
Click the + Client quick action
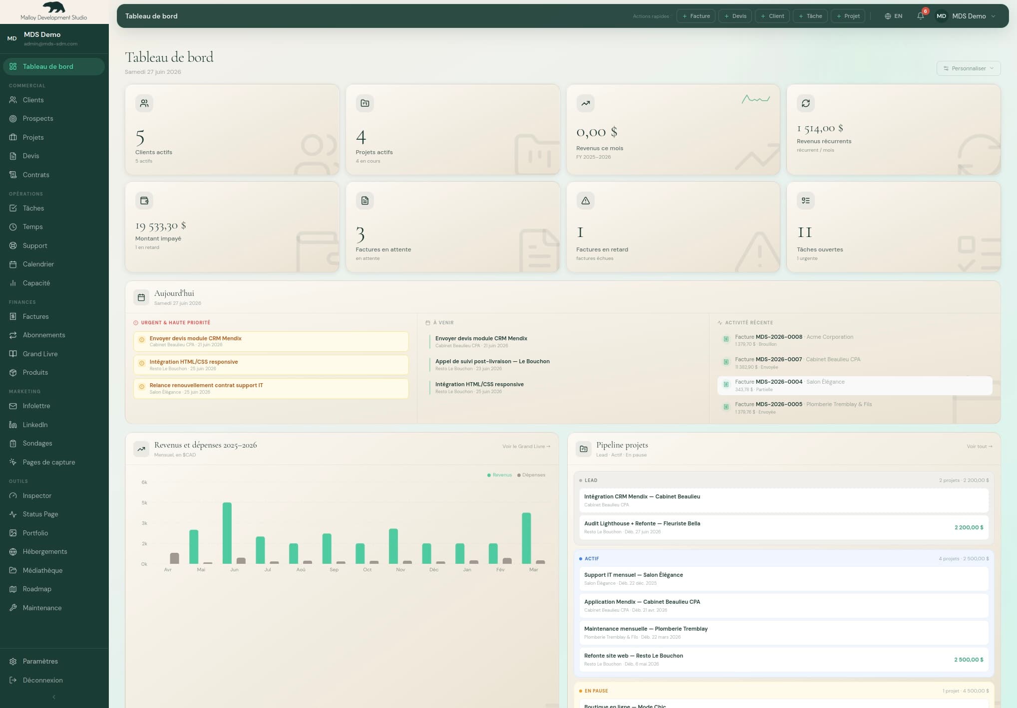click(772, 16)
